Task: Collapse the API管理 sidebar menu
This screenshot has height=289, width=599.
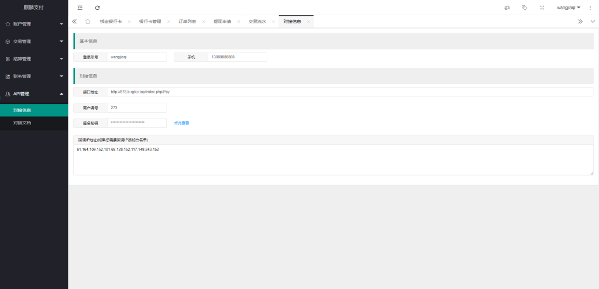Action: pos(34,93)
